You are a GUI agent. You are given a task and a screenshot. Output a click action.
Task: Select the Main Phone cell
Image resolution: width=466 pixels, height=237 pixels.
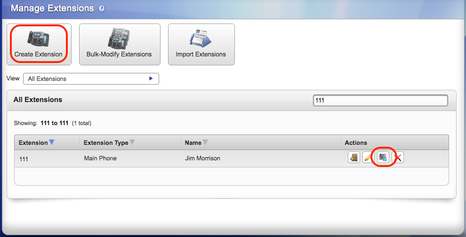pos(130,158)
